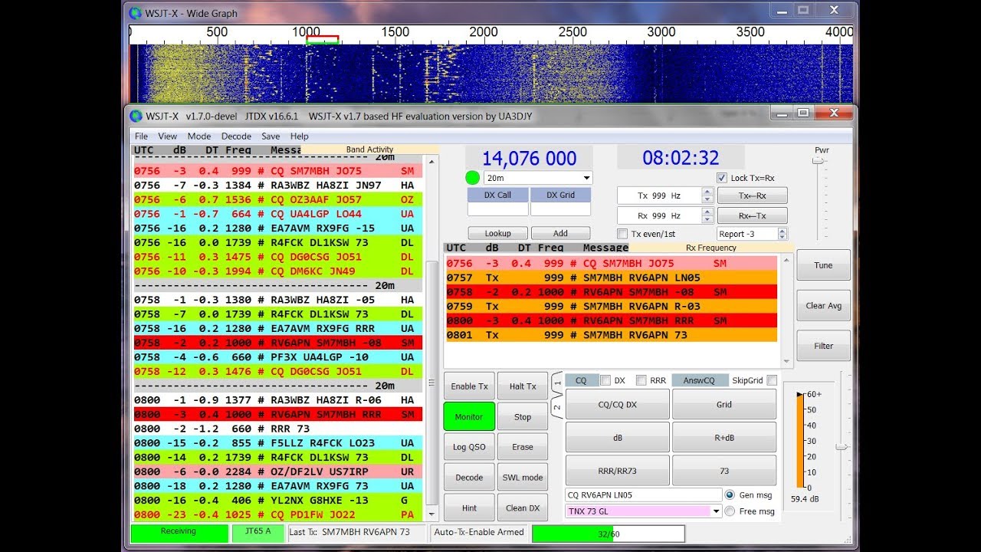Click the 14,076 000 frequency display
Screen dimensions: 981x552
(x=529, y=159)
